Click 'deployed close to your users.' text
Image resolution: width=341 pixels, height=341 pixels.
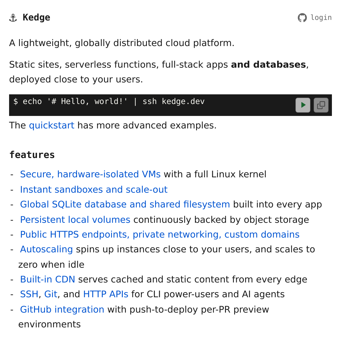pyautogui.click(x=76, y=79)
